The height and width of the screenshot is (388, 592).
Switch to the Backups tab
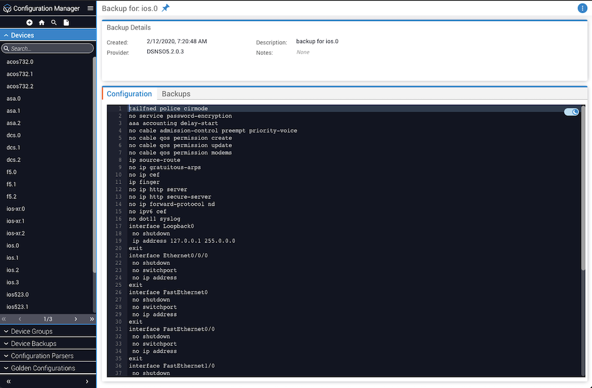point(176,94)
